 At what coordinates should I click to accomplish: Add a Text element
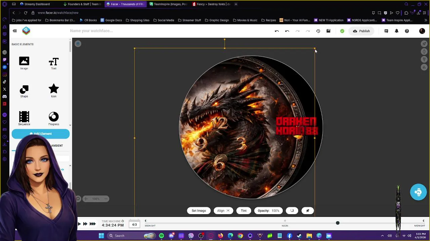click(53, 63)
